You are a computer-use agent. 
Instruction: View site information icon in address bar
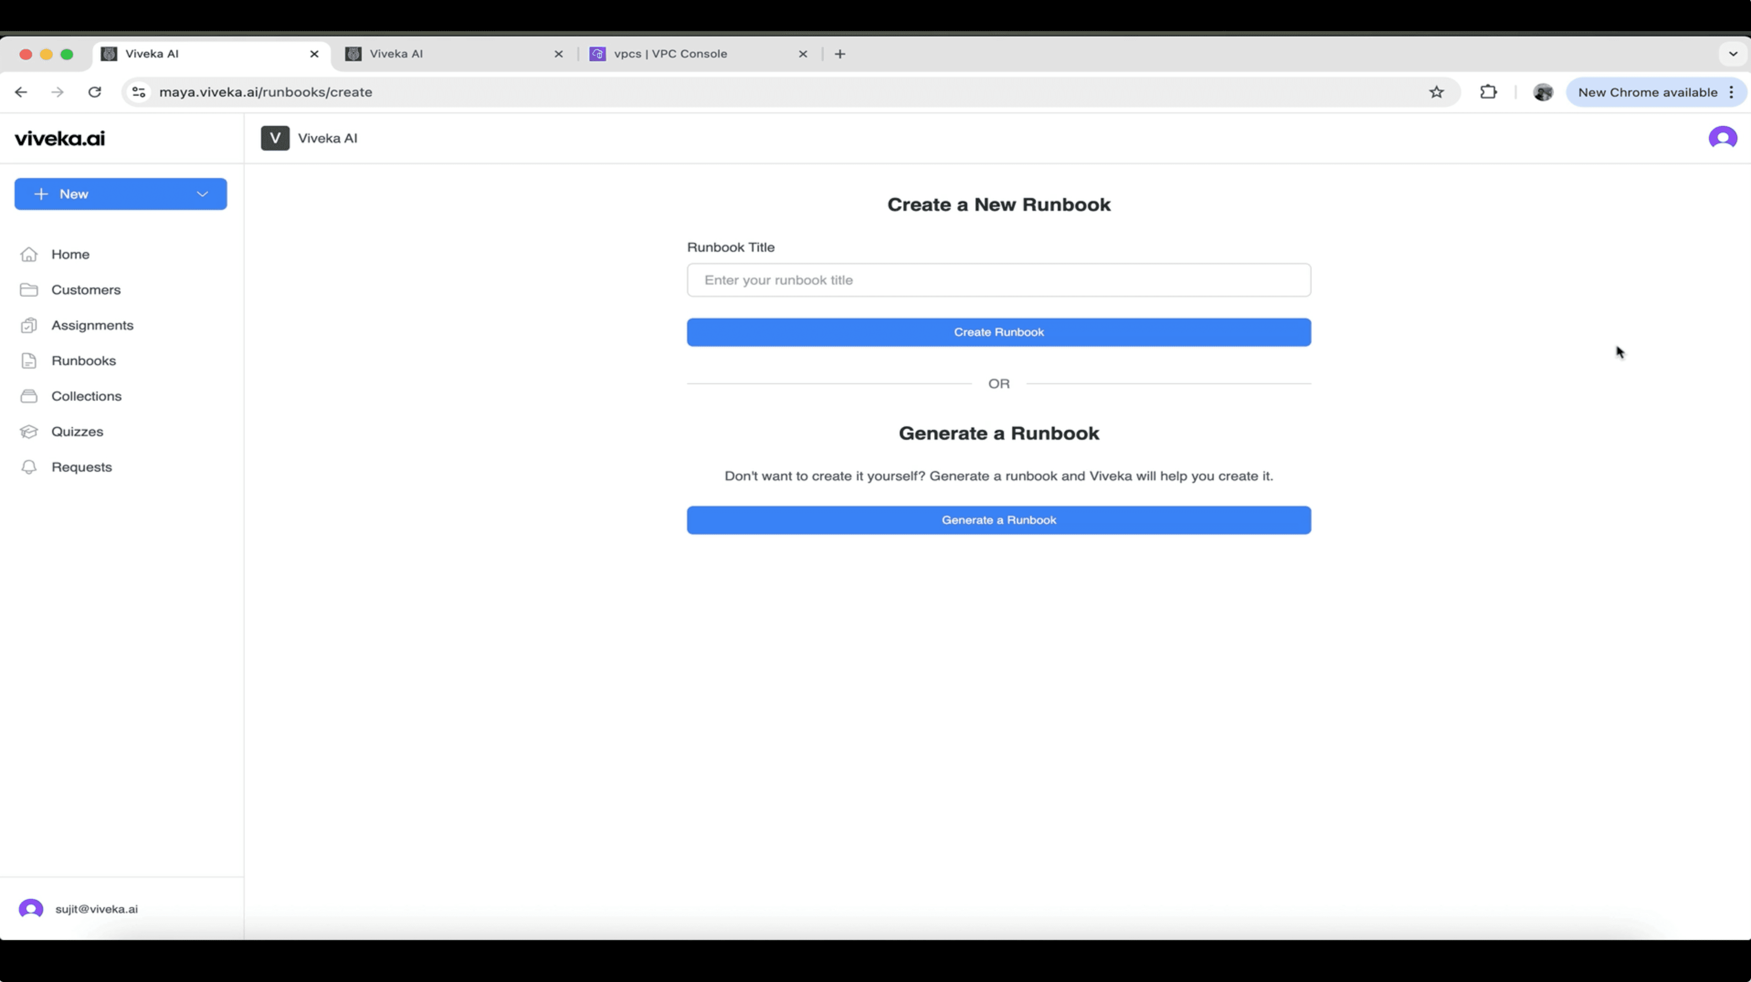pos(139,92)
